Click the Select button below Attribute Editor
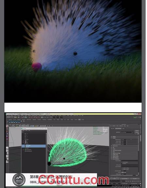This screenshot has height=188, width=147. click(x=115, y=179)
